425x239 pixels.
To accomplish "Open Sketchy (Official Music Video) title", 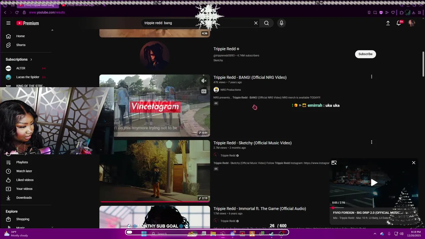I will pos(252,143).
